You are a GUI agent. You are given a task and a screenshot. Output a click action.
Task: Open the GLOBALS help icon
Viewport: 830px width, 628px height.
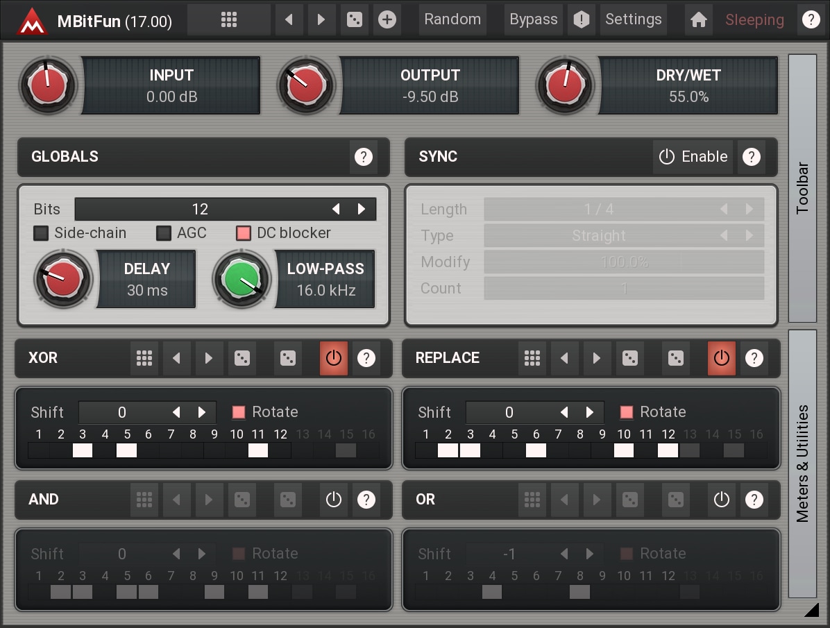[363, 157]
